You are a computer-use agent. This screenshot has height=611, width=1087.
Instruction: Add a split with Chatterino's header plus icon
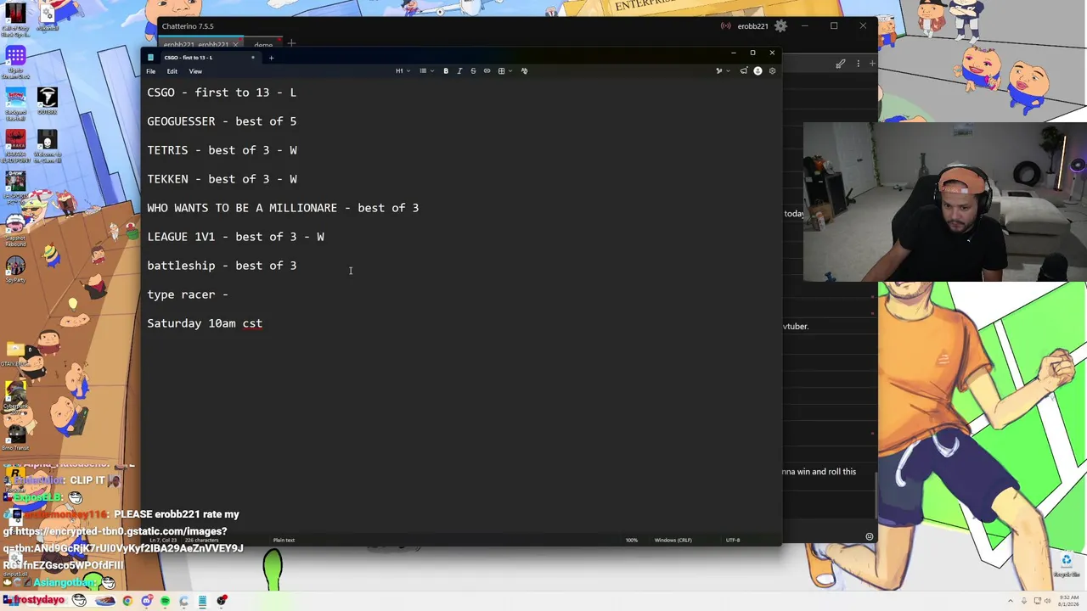pos(871,64)
